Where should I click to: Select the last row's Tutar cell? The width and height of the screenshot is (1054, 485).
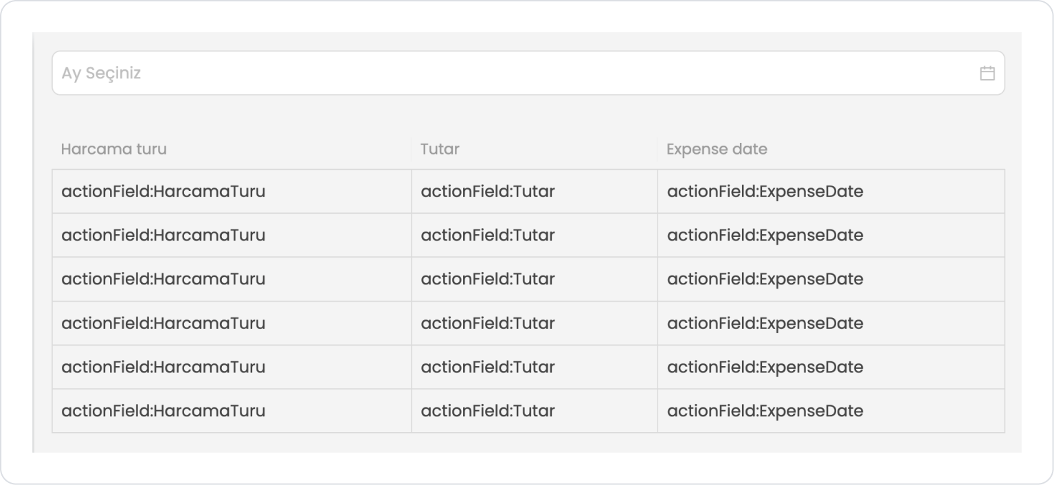click(488, 411)
